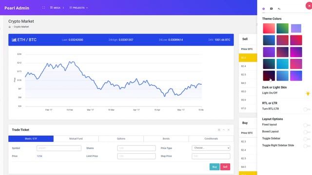Switch to the Mutual Fund tab
The width and height of the screenshot is (312, 175).
(76, 139)
